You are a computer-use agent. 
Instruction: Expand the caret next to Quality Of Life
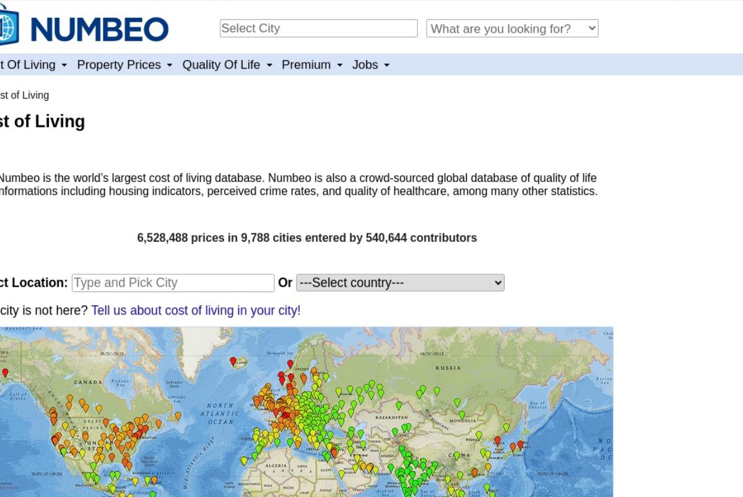point(269,65)
